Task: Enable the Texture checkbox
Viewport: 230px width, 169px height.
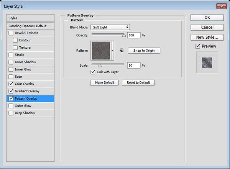Action: [15, 48]
